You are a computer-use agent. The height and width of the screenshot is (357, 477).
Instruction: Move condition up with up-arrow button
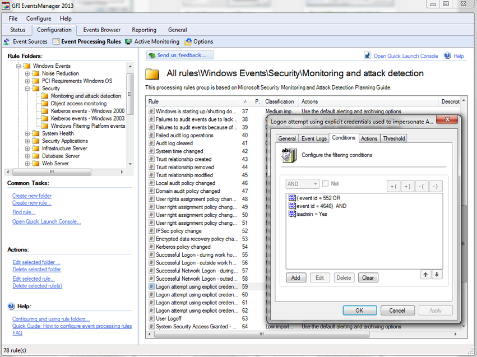tap(425, 275)
